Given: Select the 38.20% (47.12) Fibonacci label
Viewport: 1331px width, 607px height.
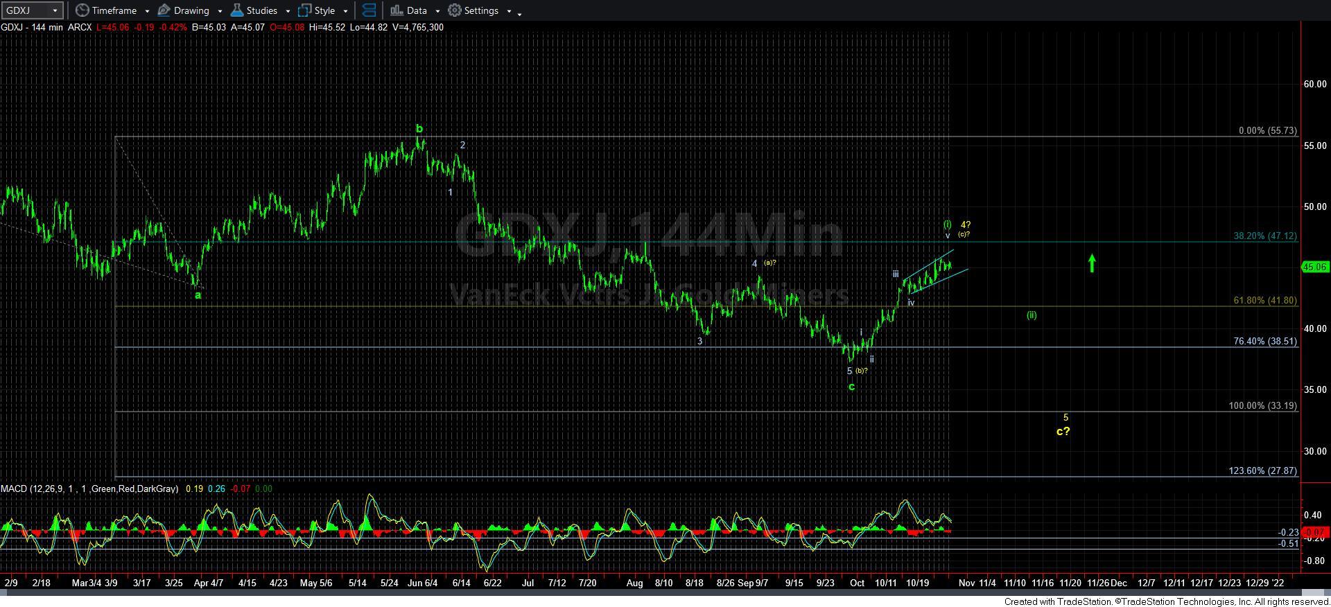Looking at the screenshot, I should pyautogui.click(x=1265, y=236).
